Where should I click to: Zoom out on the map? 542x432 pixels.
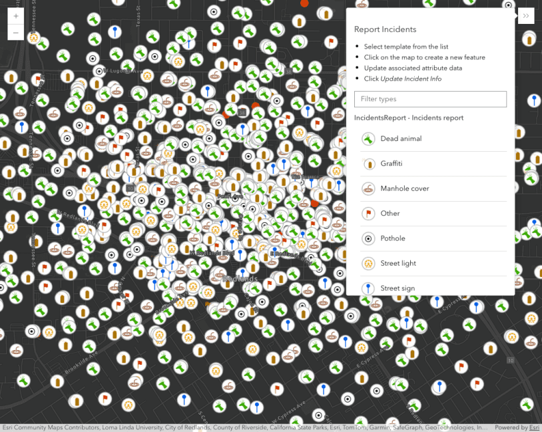click(16, 33)
